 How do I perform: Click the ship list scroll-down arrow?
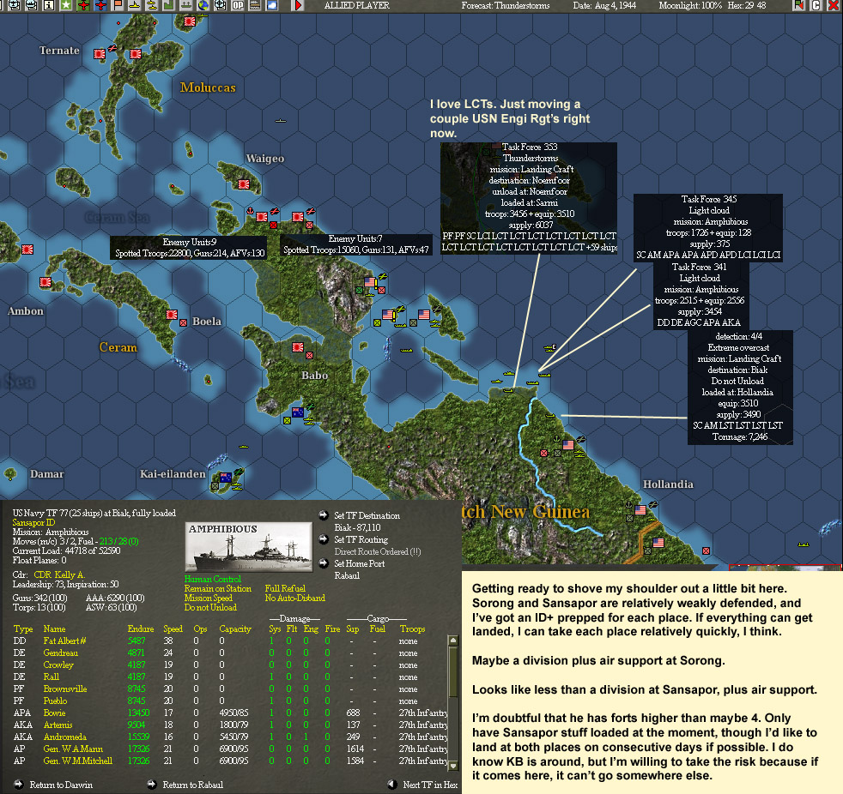453,766
